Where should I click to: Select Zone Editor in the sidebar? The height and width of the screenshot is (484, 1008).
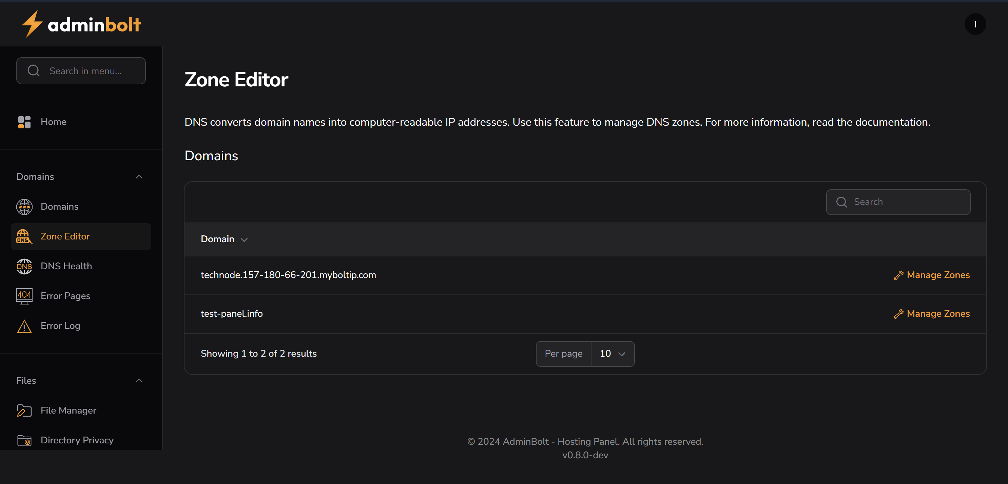click(65, 236)
